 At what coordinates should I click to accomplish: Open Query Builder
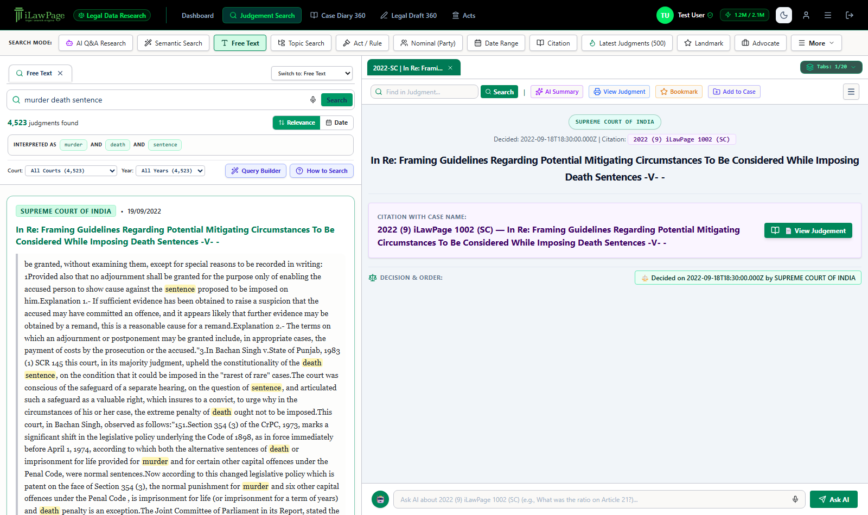click(256, 171)
